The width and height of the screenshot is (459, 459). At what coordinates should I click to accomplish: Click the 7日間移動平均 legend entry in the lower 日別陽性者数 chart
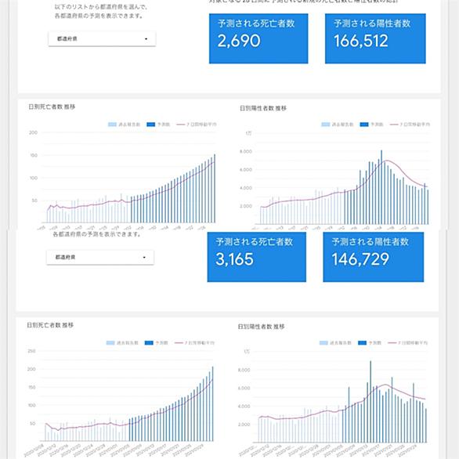408,343
